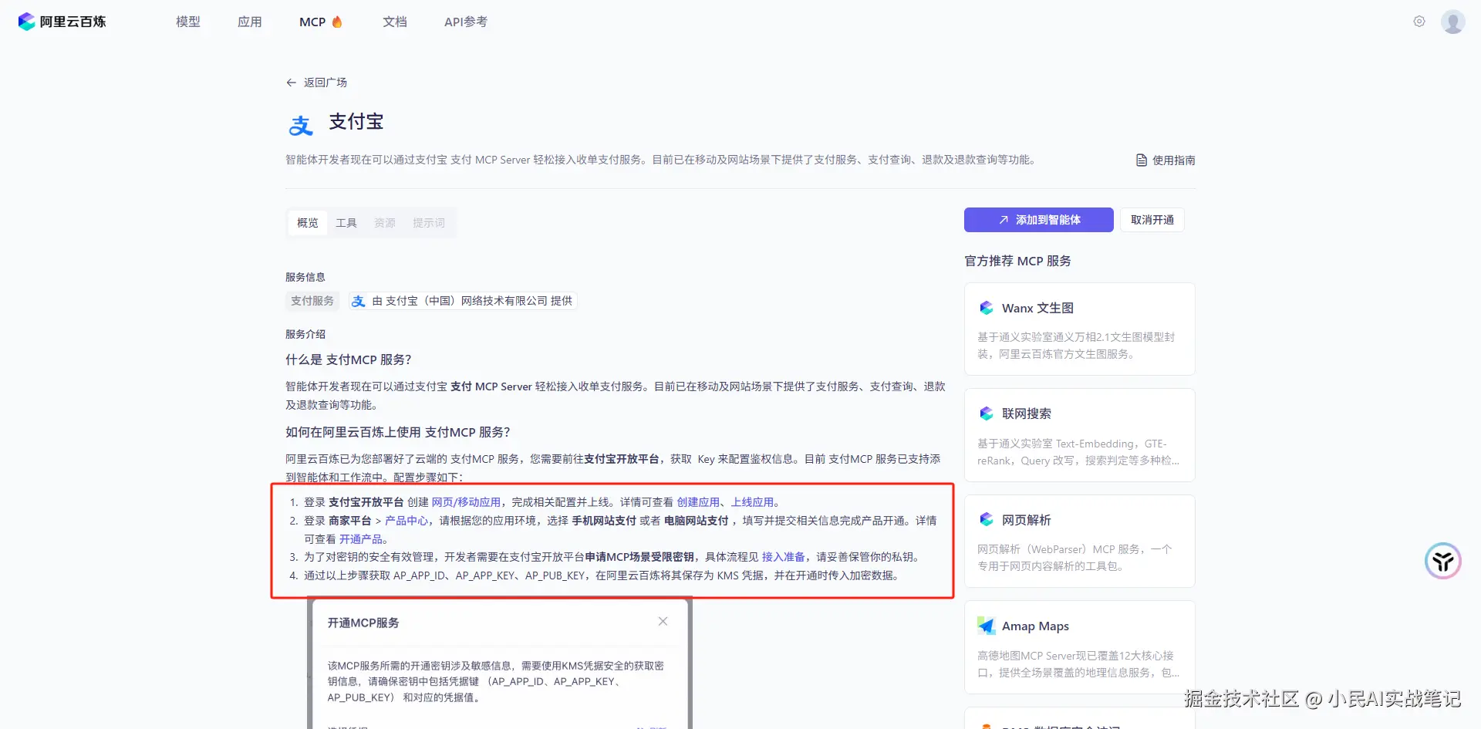Viewport: 1481px width, 729px height.
Task: Click the 添加到智能体 button
Action: 1039,220
